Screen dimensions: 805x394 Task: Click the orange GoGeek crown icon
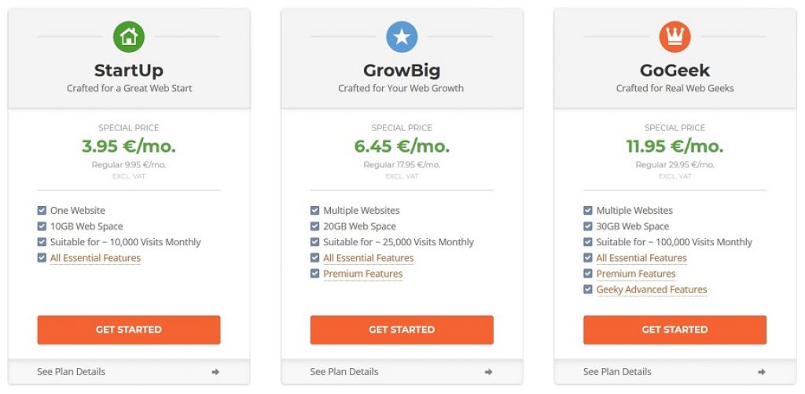click(x=675, y=36)
